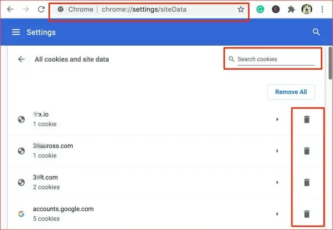
Task: Click the chrome://settings/siteData address bar
Action: [x=149, y=9]
